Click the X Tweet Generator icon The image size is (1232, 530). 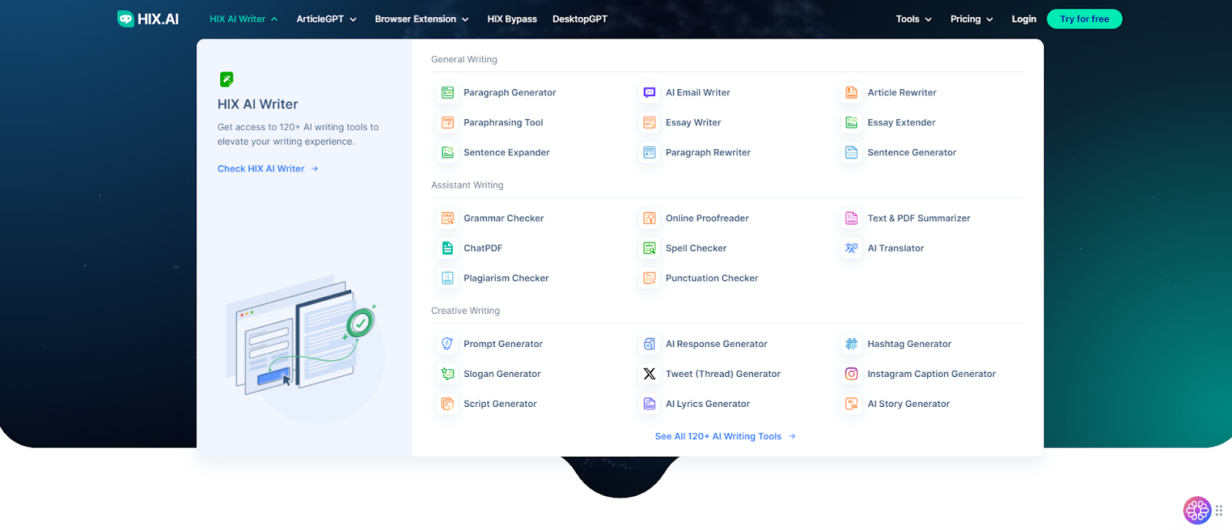coord(649,374)
